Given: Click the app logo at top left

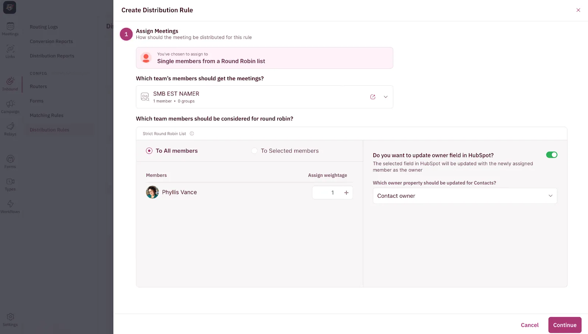Looking at the screenshot, I should [10, 7].
